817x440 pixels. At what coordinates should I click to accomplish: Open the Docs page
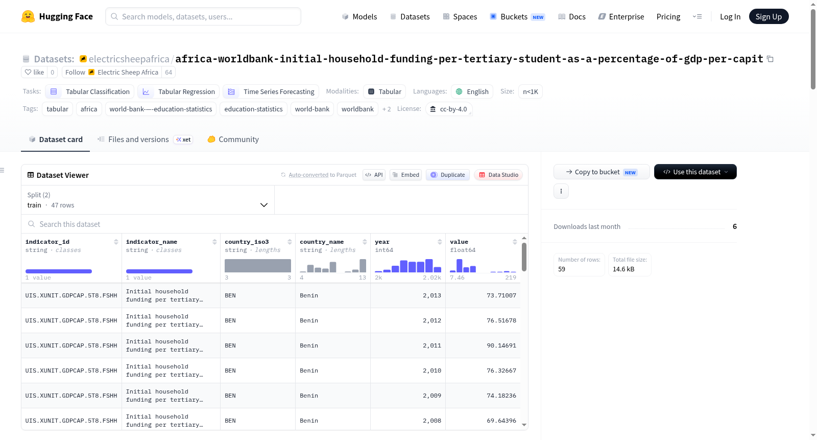click(x=572, y=17)
